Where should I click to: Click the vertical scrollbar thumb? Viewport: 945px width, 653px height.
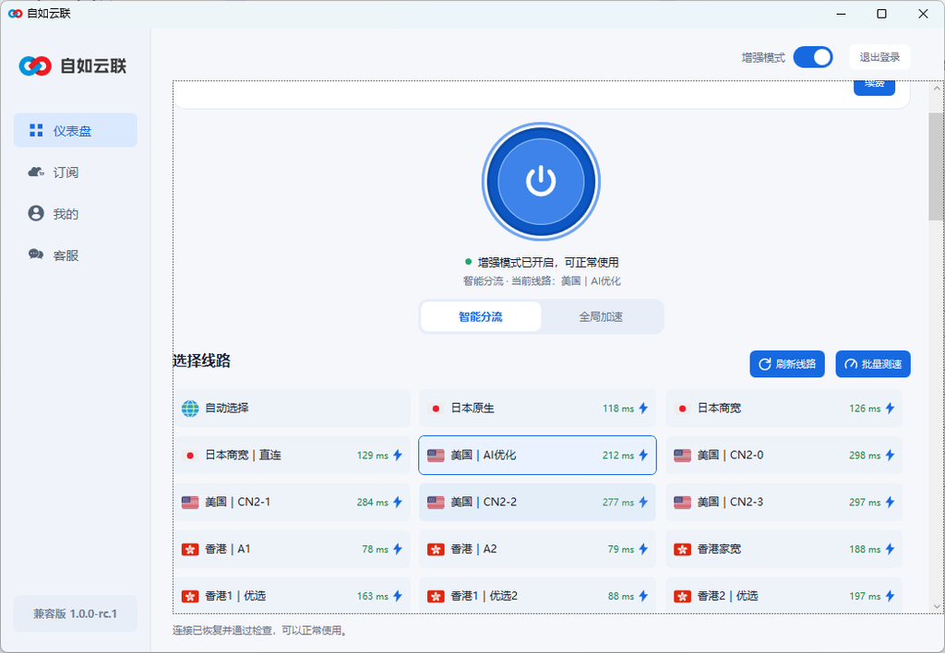pos(936,166)
